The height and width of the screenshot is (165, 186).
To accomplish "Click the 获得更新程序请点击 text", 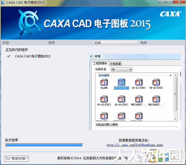I will click(134, 140).
